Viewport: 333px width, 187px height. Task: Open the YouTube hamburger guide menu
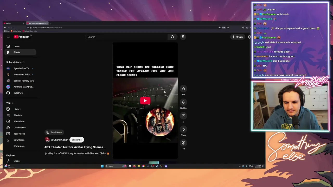tap(8, 37)
